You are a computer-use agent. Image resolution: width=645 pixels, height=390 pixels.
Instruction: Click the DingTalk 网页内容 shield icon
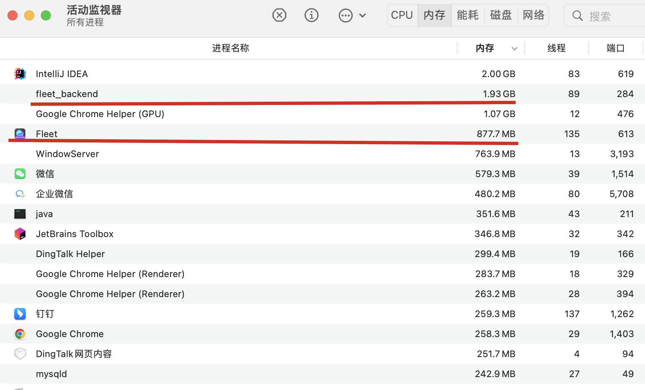tap(20, 354)
